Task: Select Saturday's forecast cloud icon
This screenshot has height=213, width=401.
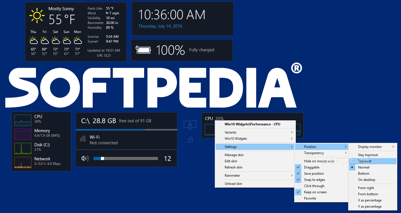Action: coord(56,40)
